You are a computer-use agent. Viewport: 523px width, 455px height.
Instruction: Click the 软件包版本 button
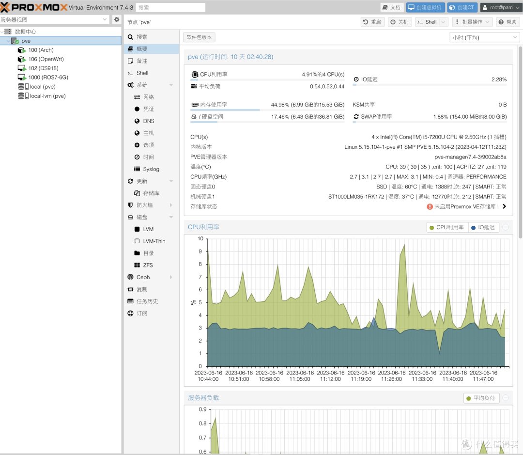[199, 37]
